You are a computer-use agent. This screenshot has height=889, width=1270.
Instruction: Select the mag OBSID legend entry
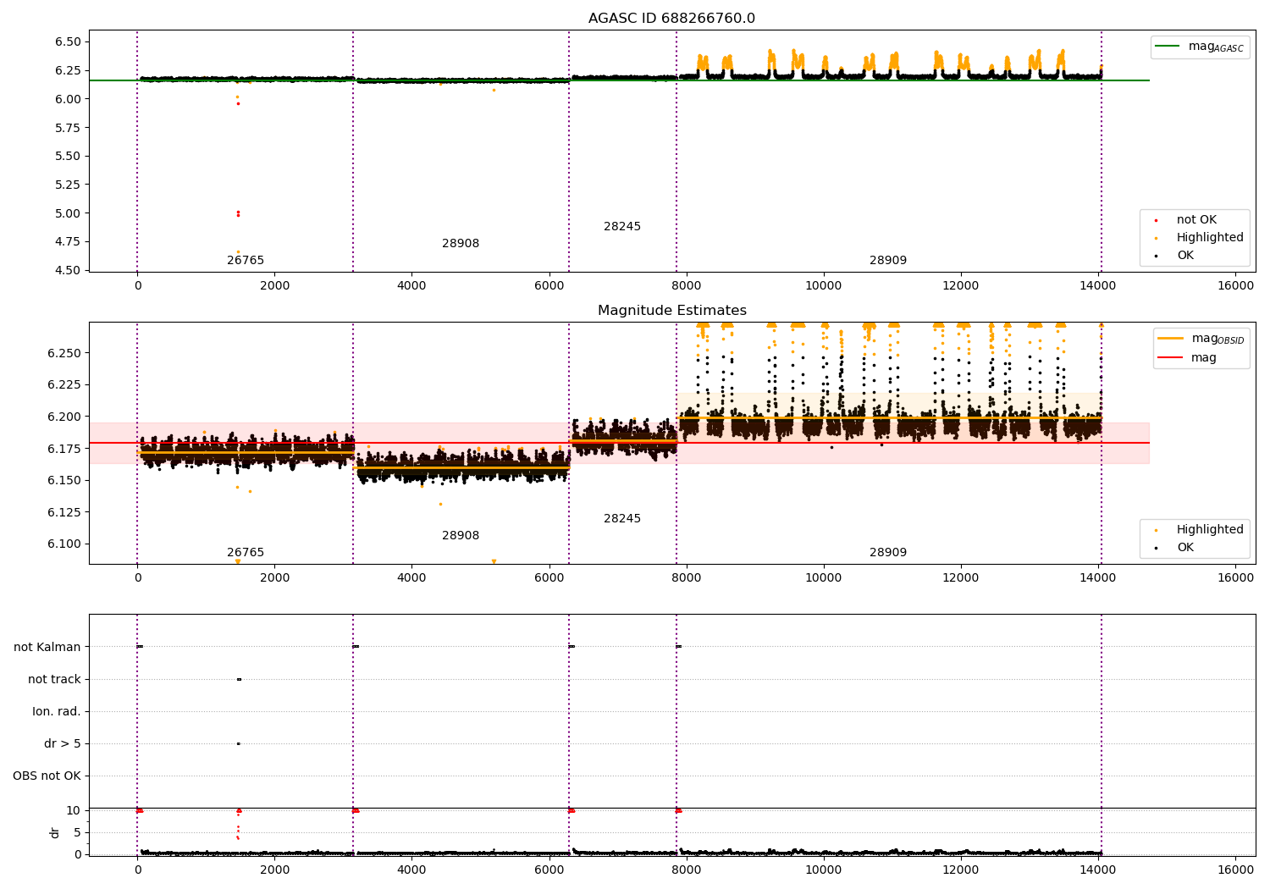click(x=1202, y=339)
